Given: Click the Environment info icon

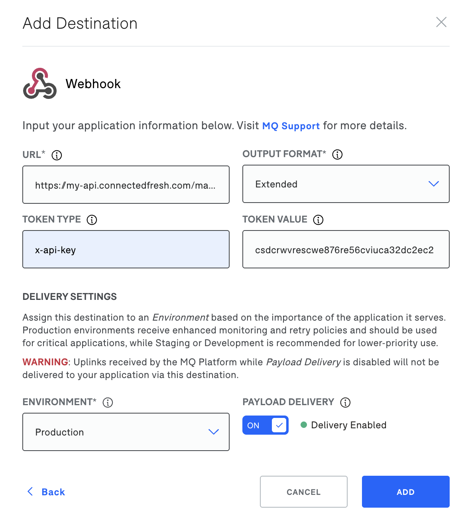Looking at the screenshot, I should [x=108, y=402].
